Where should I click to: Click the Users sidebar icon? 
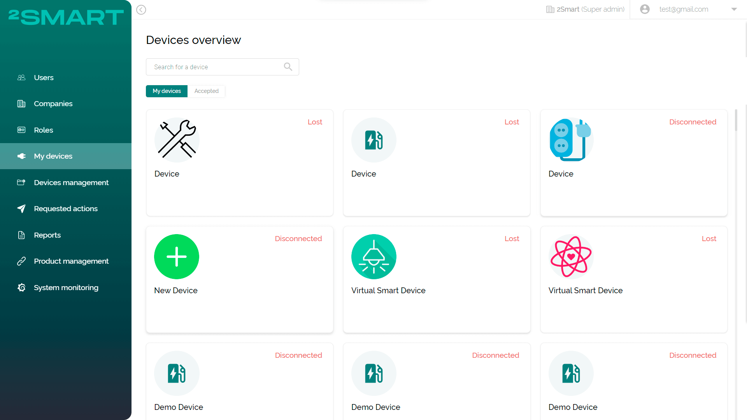(21, 77)
